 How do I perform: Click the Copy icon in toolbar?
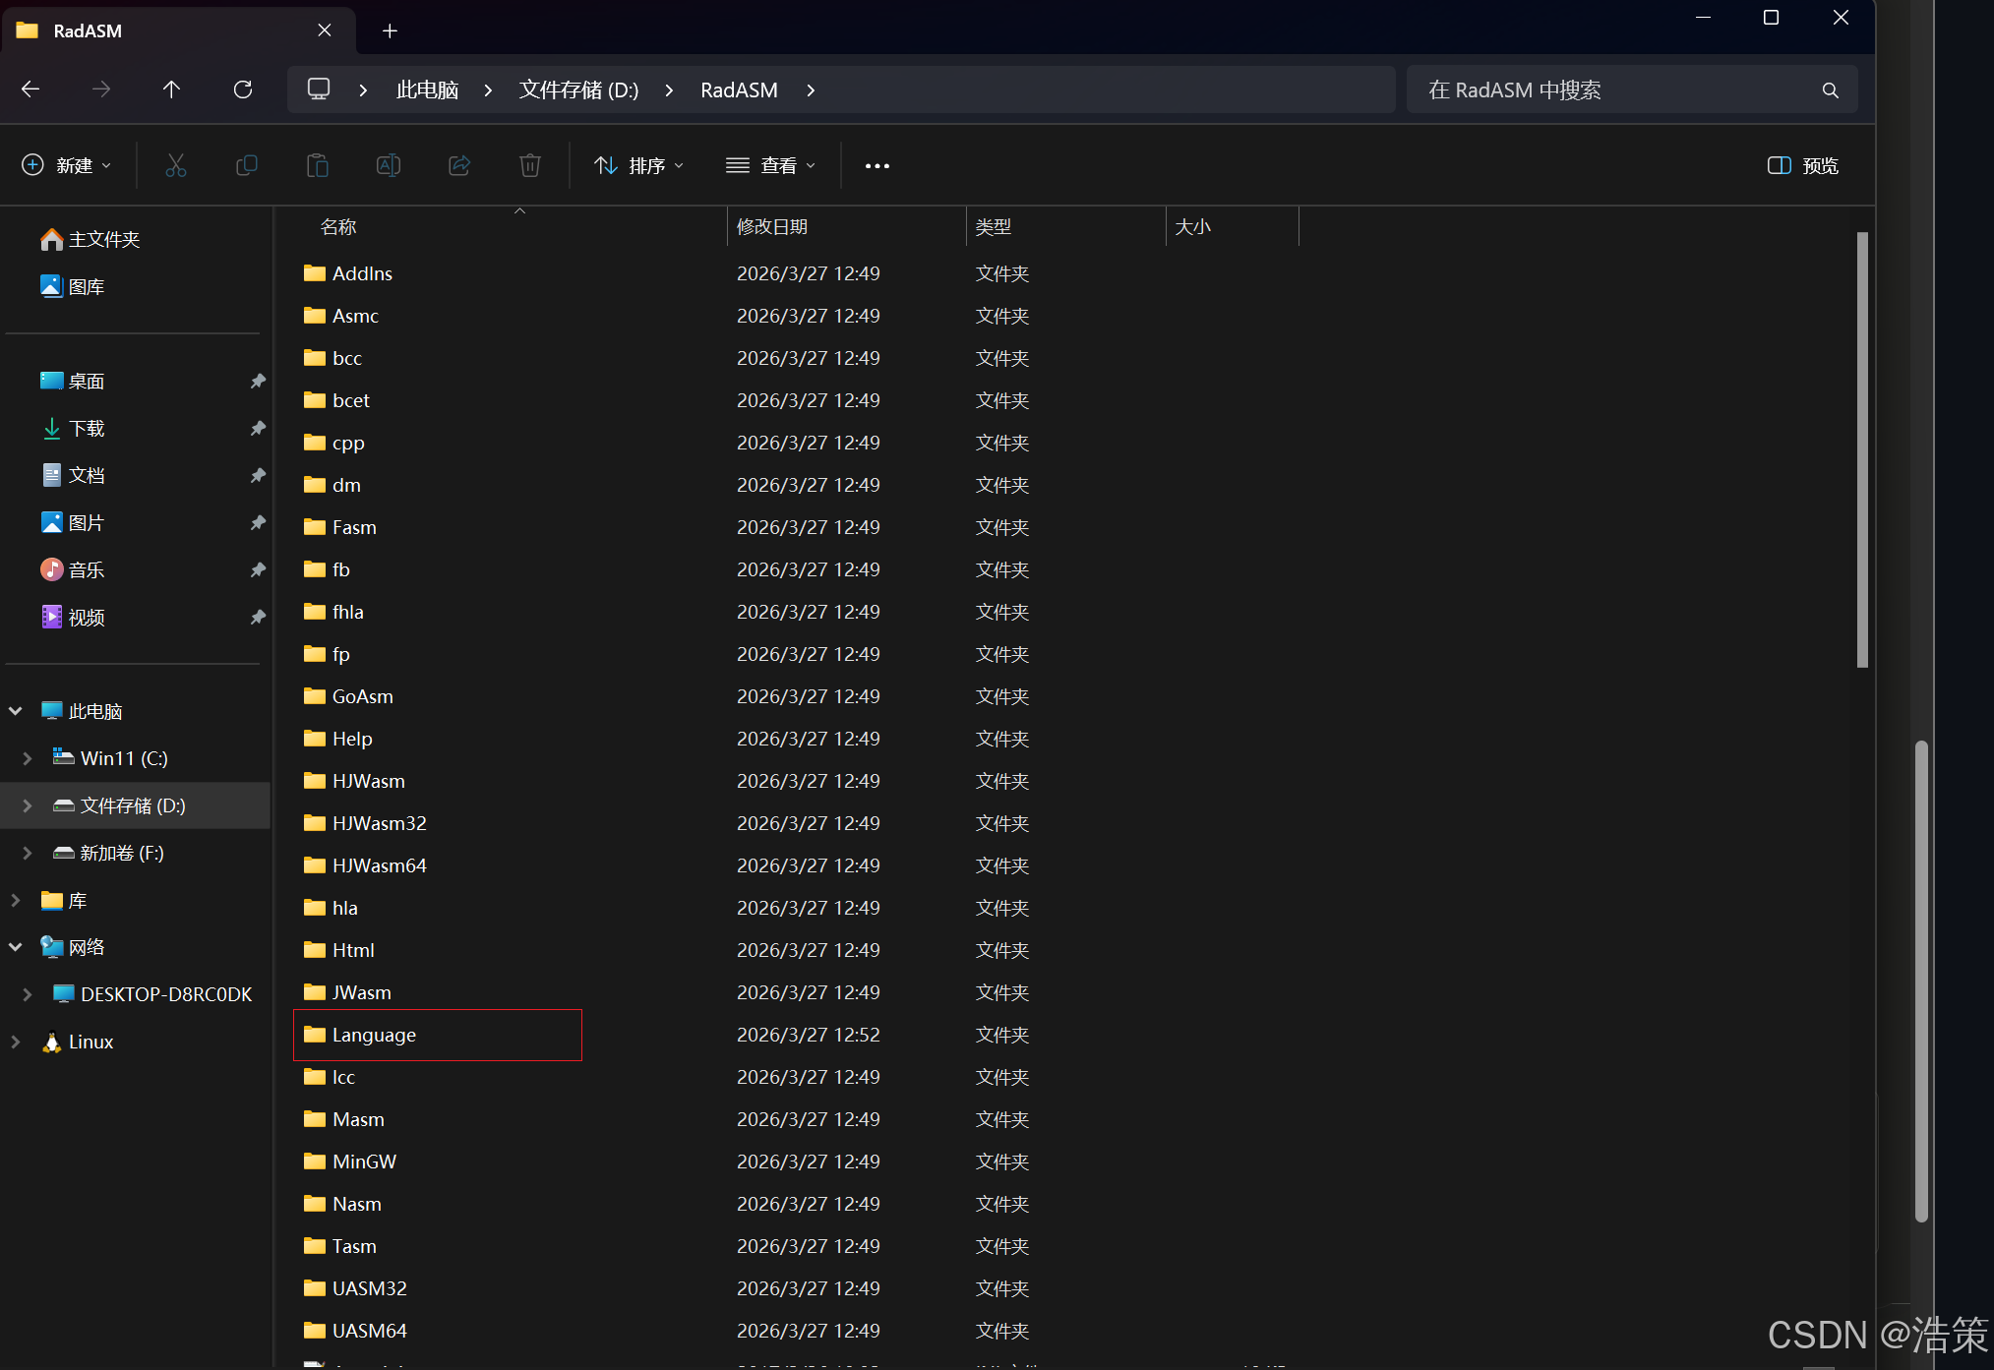pyautogui.click(x=247, y=165)
